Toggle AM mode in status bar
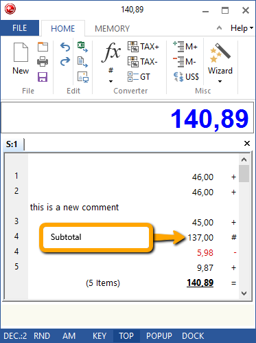The image size is (256, 343). pyautogui.click(x=69, y=336)
